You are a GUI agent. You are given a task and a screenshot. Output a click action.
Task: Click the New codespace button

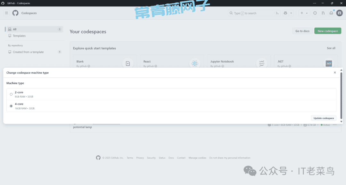[x=328, y=31]
